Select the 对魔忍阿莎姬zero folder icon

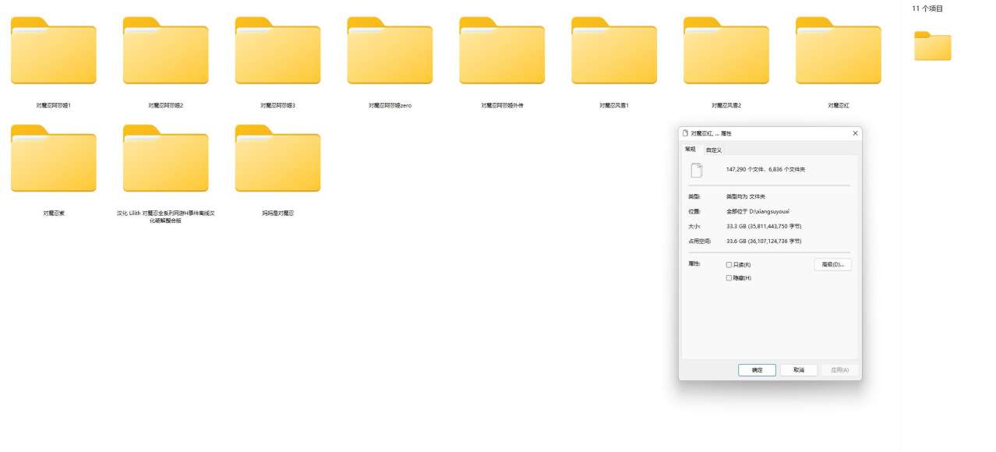pos(390,51)
